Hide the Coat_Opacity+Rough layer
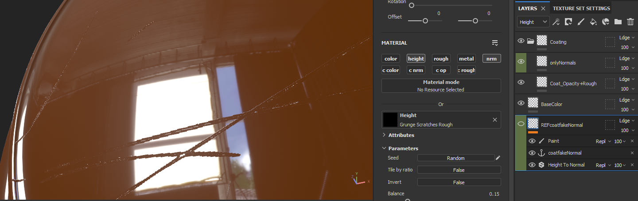Image resolution: width=638 pixels, height=201 pixels. pyautogui.click(x=521, y=82)
